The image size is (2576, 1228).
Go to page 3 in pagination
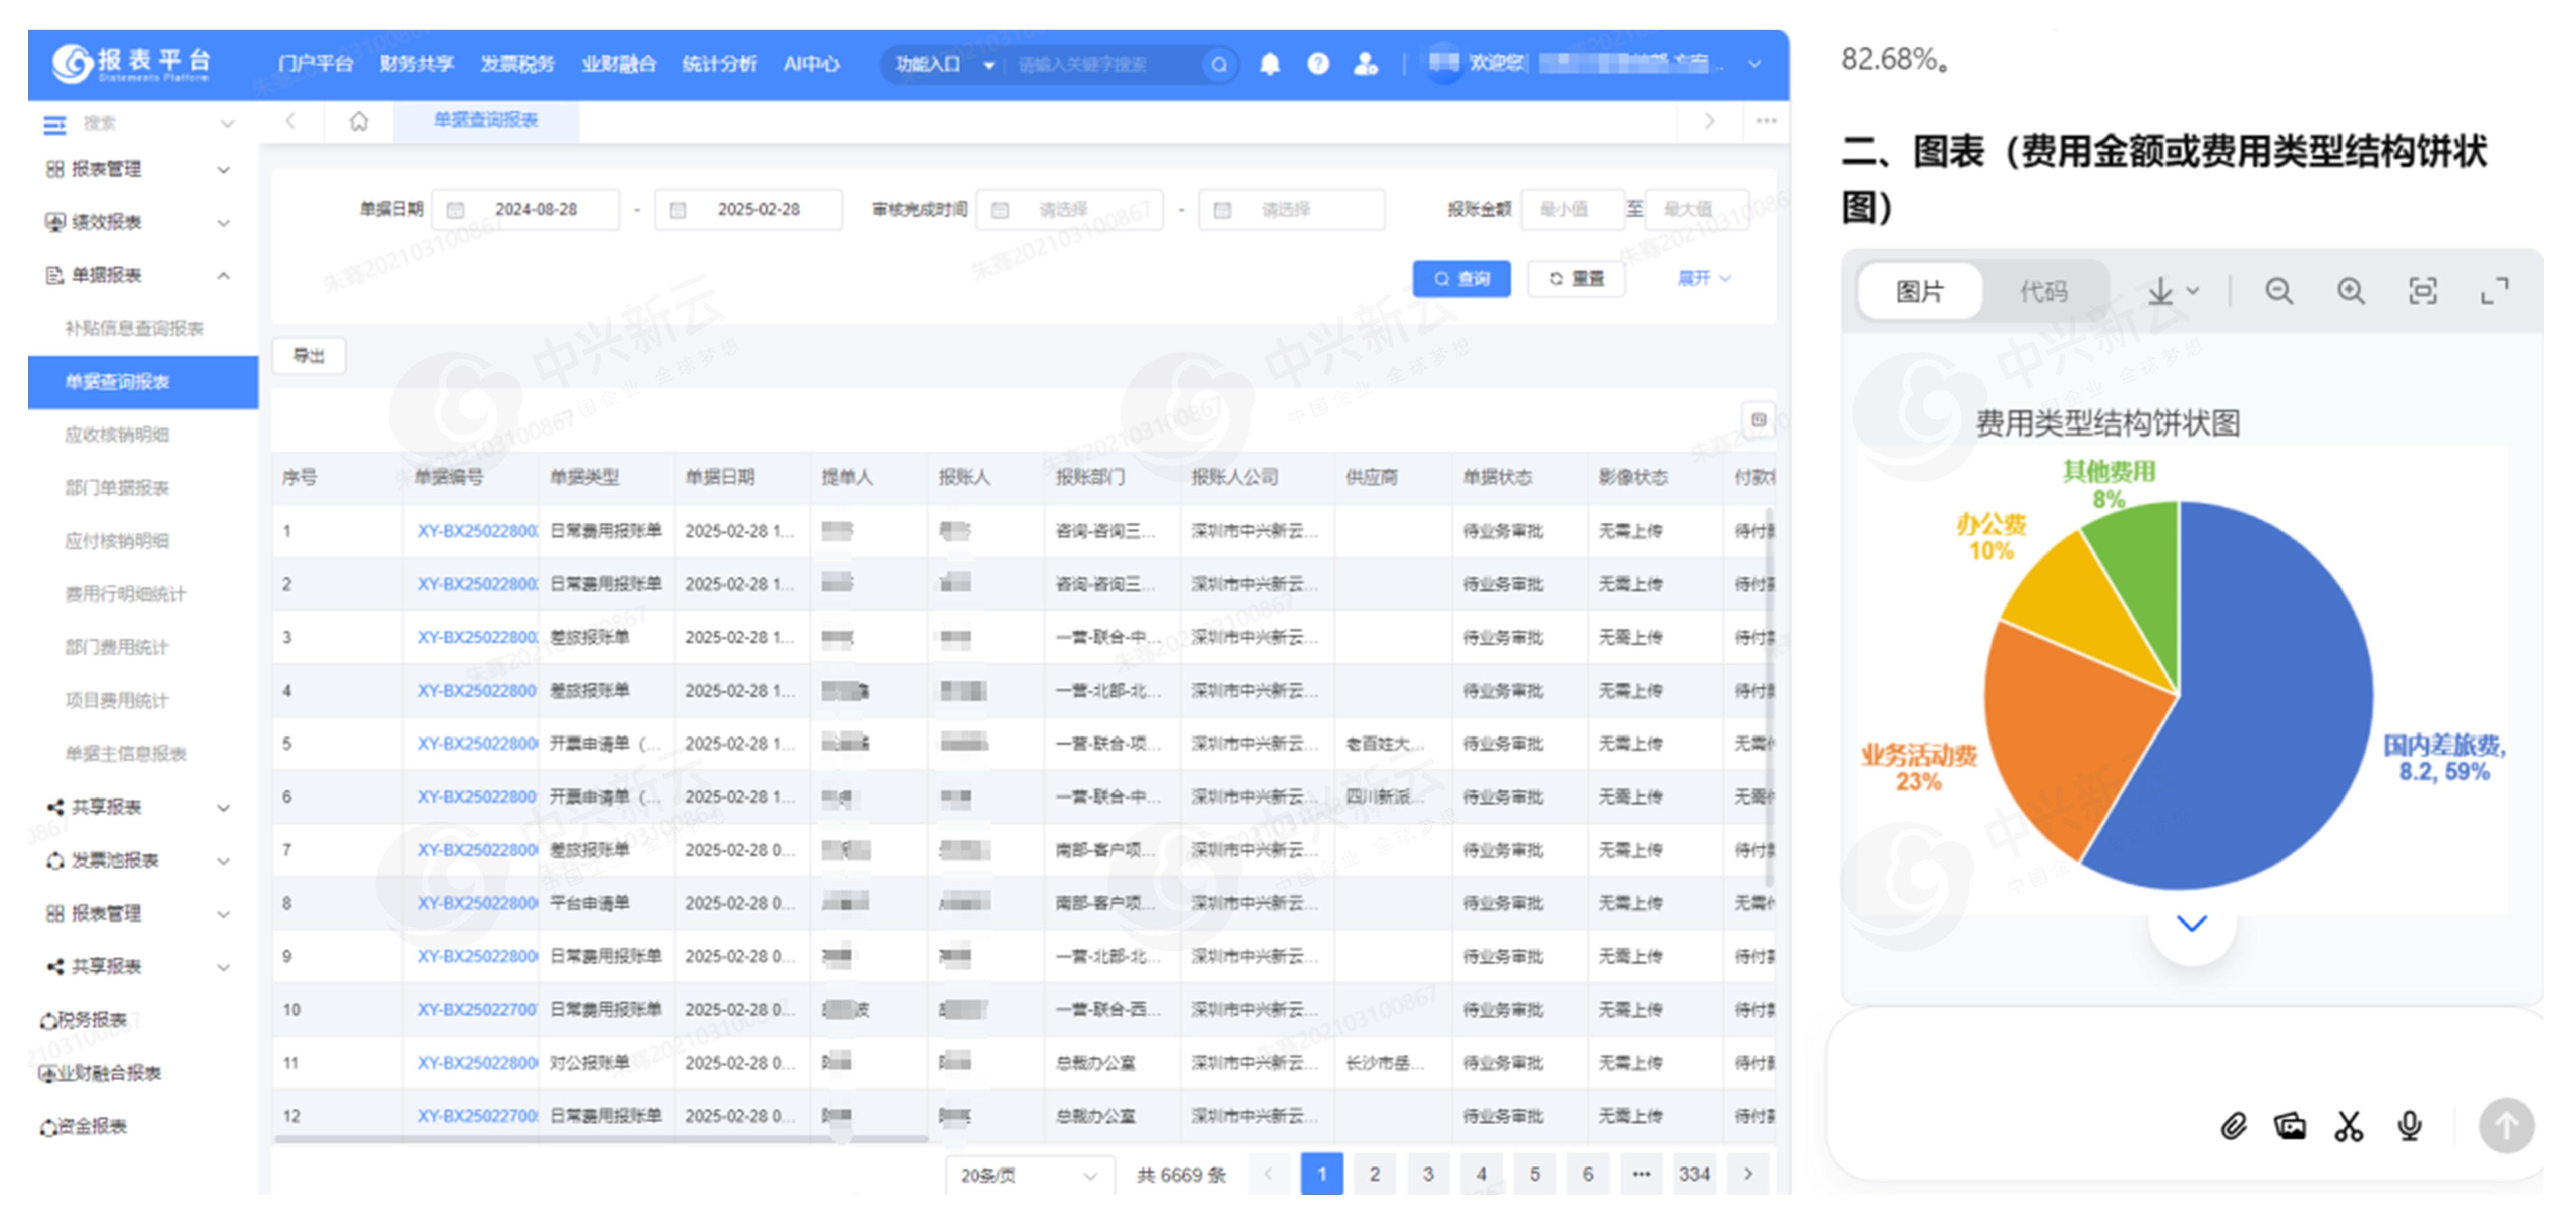tap(1427, 1175)
